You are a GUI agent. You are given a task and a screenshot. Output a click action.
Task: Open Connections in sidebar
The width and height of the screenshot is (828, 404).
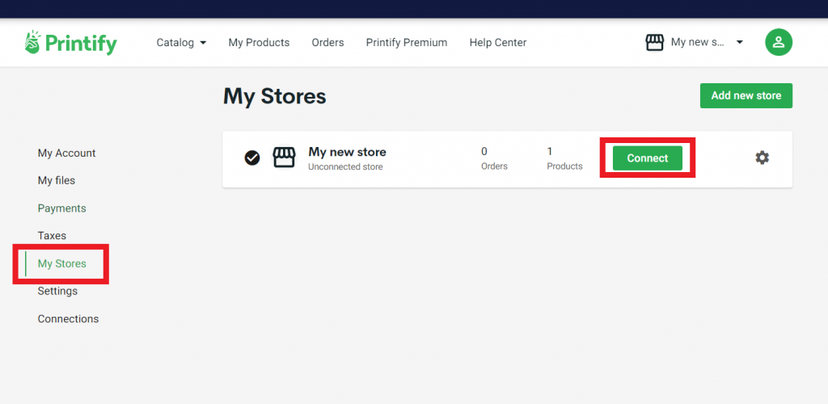tap(68, 318)
